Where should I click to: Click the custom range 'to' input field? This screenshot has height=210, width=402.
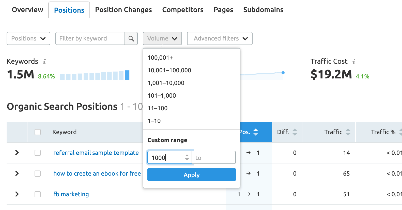(x=214, y=158)
